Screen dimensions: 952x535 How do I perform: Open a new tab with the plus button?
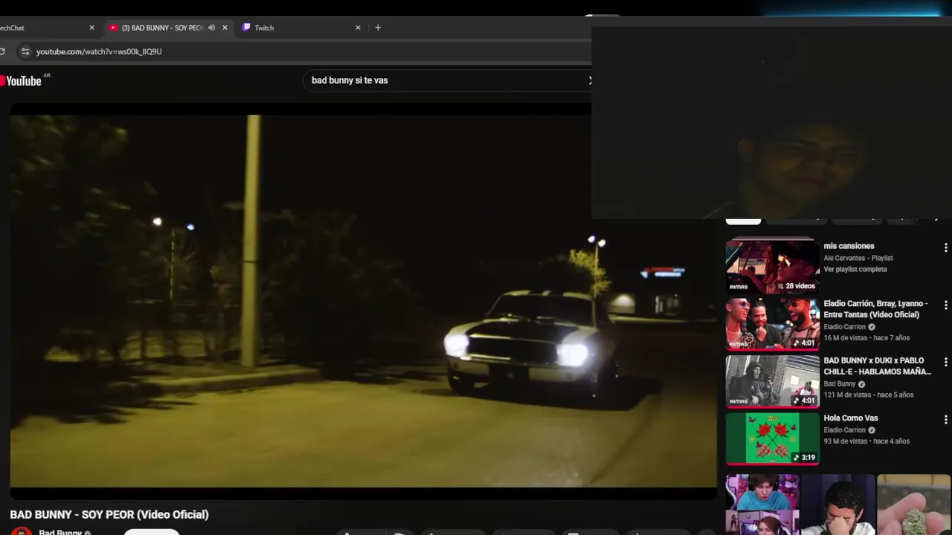378,27
